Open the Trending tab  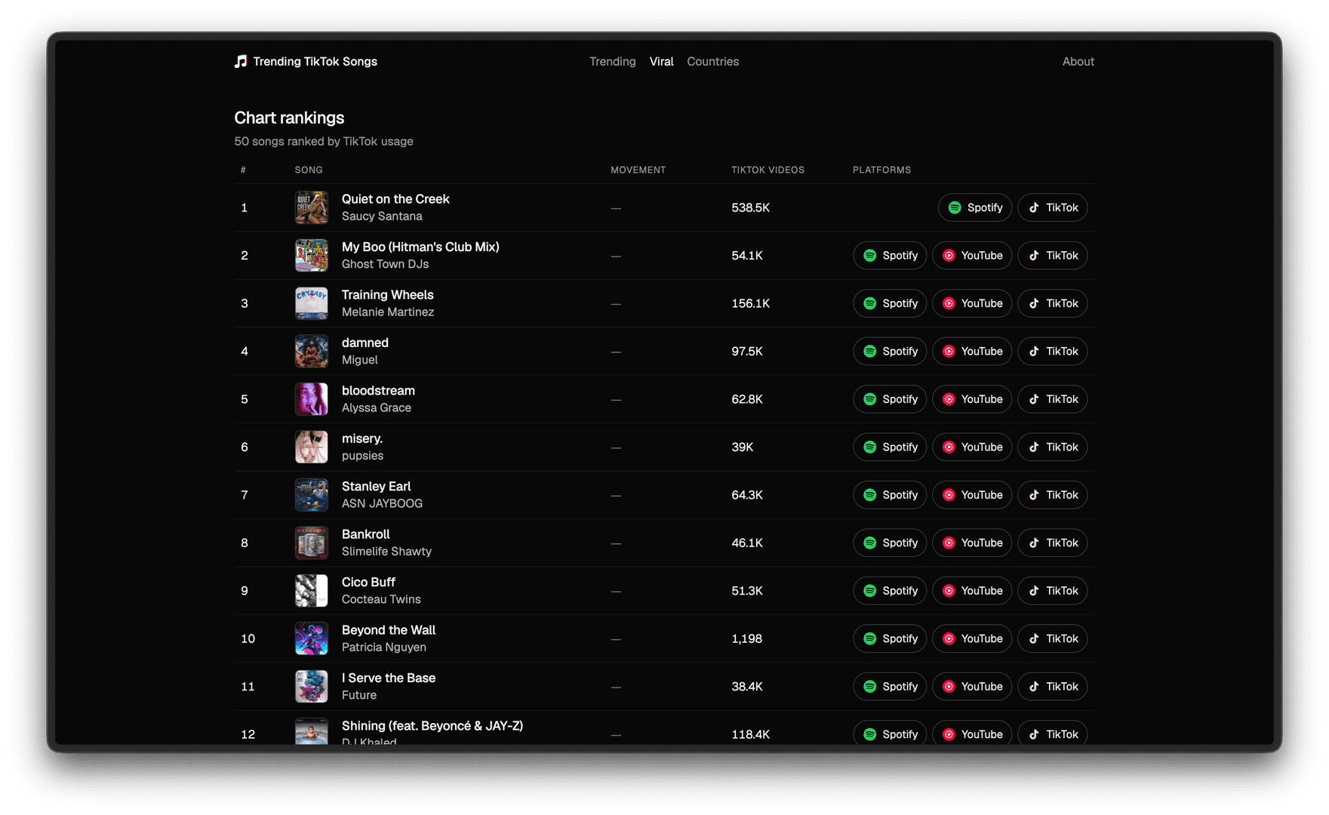(x=612, y=61)
